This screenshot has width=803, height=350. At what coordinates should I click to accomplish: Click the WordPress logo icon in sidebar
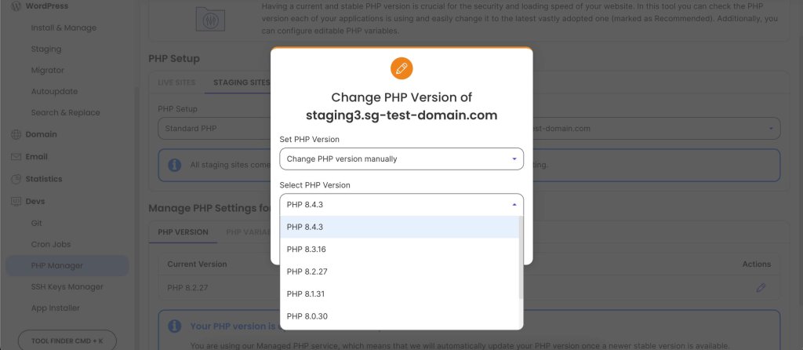[16, 6]
